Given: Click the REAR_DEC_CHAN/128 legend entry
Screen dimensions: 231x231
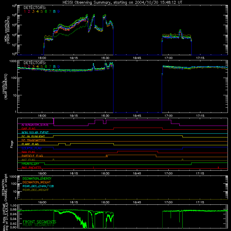Looking at the screenshot, I should point(38,186).
